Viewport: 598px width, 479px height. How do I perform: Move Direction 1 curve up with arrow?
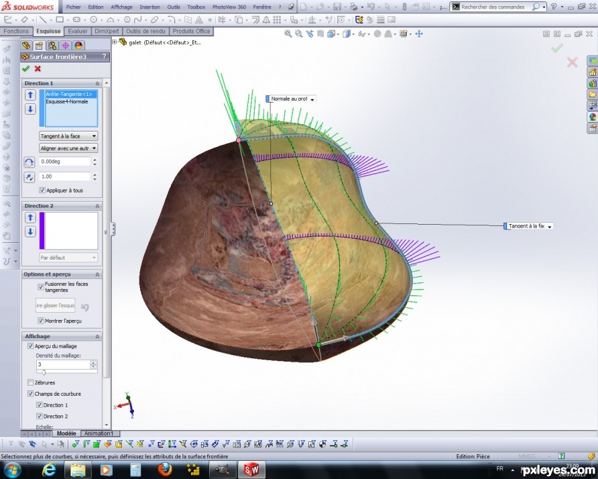(31, 95)
